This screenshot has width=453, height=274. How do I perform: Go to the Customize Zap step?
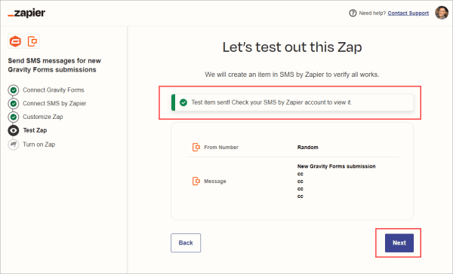43,117
